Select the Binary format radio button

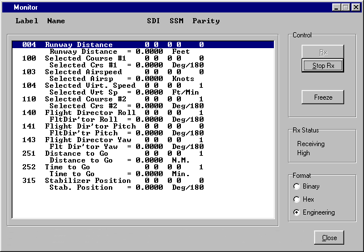298,186
